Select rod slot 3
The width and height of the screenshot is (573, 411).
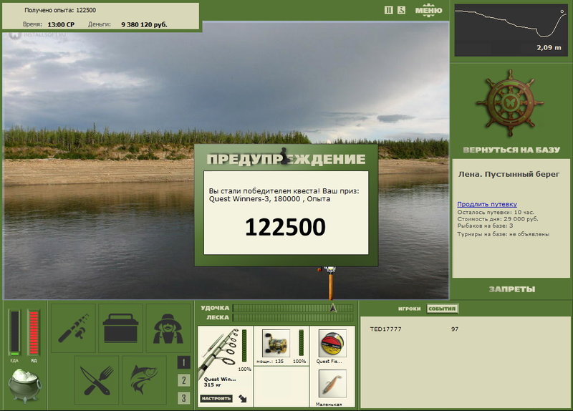184,398
